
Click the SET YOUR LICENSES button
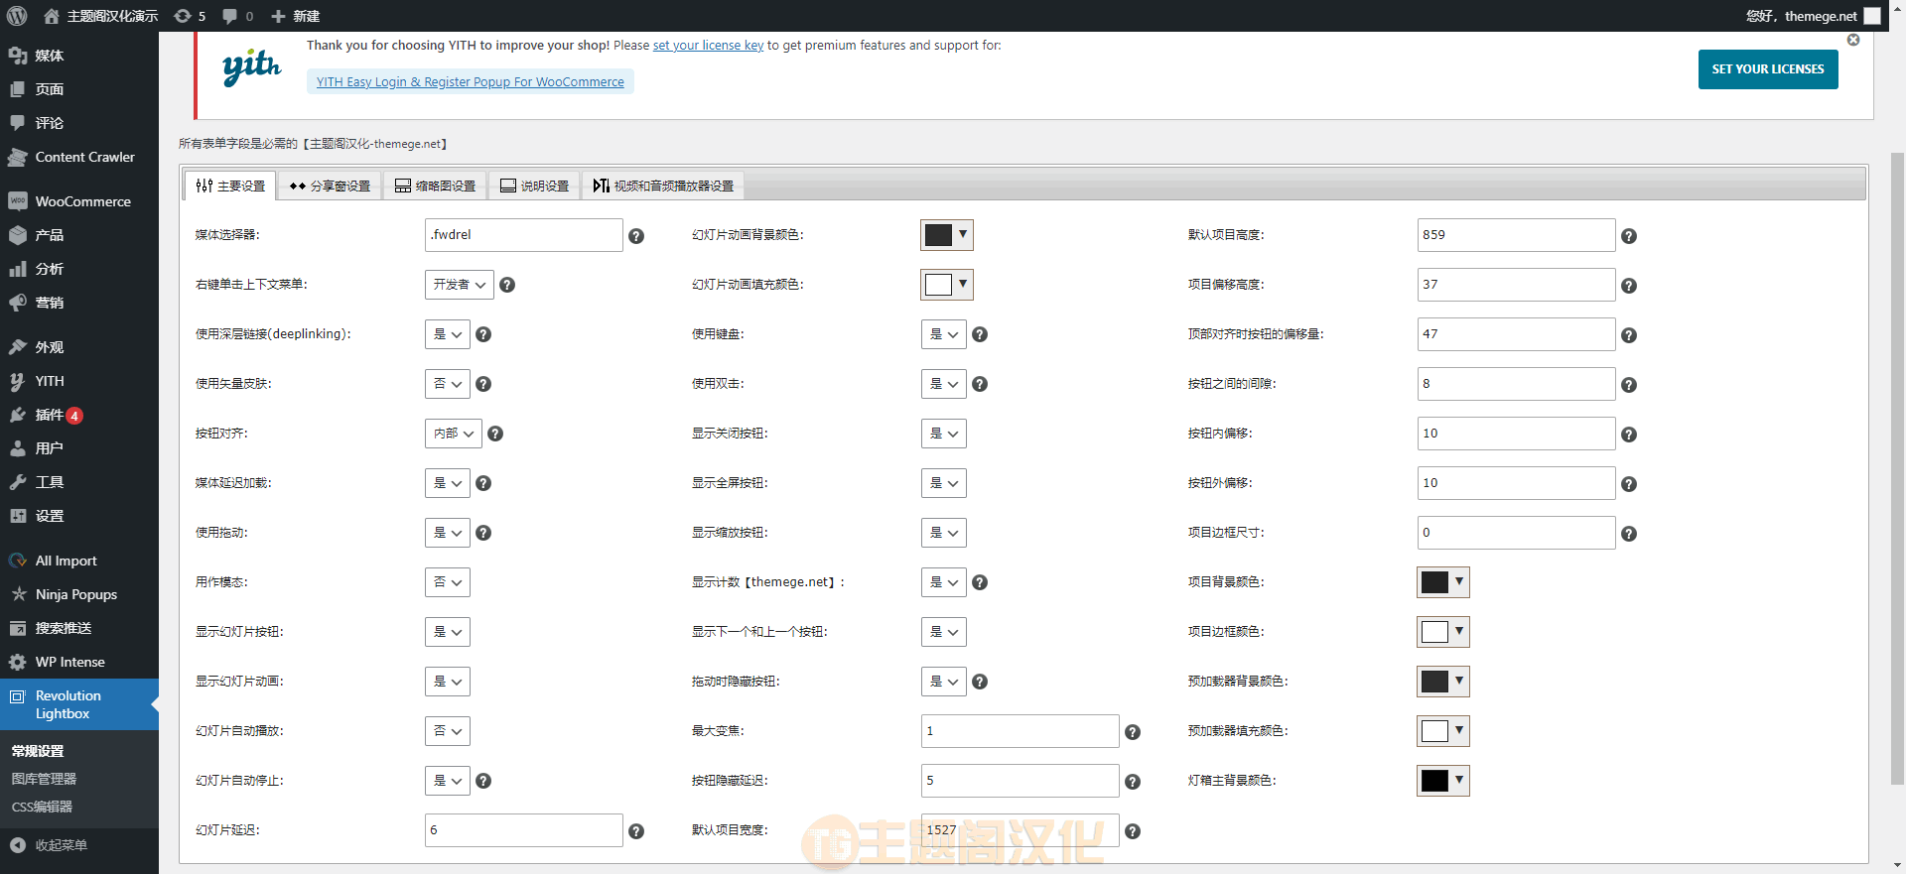pyautogui.click(x=1768, y=69)
